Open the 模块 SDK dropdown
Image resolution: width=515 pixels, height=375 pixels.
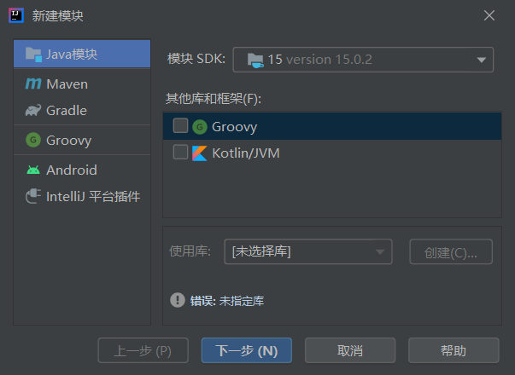[x=363, y=60]
